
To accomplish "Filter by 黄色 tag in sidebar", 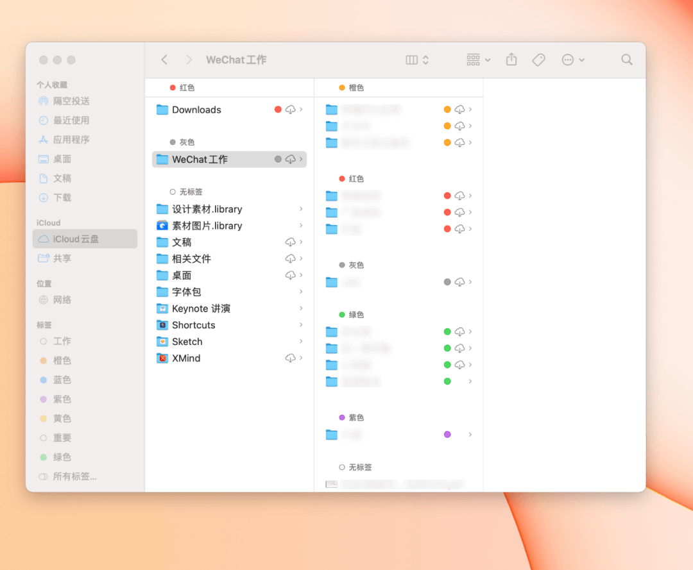I will [85, 418].
